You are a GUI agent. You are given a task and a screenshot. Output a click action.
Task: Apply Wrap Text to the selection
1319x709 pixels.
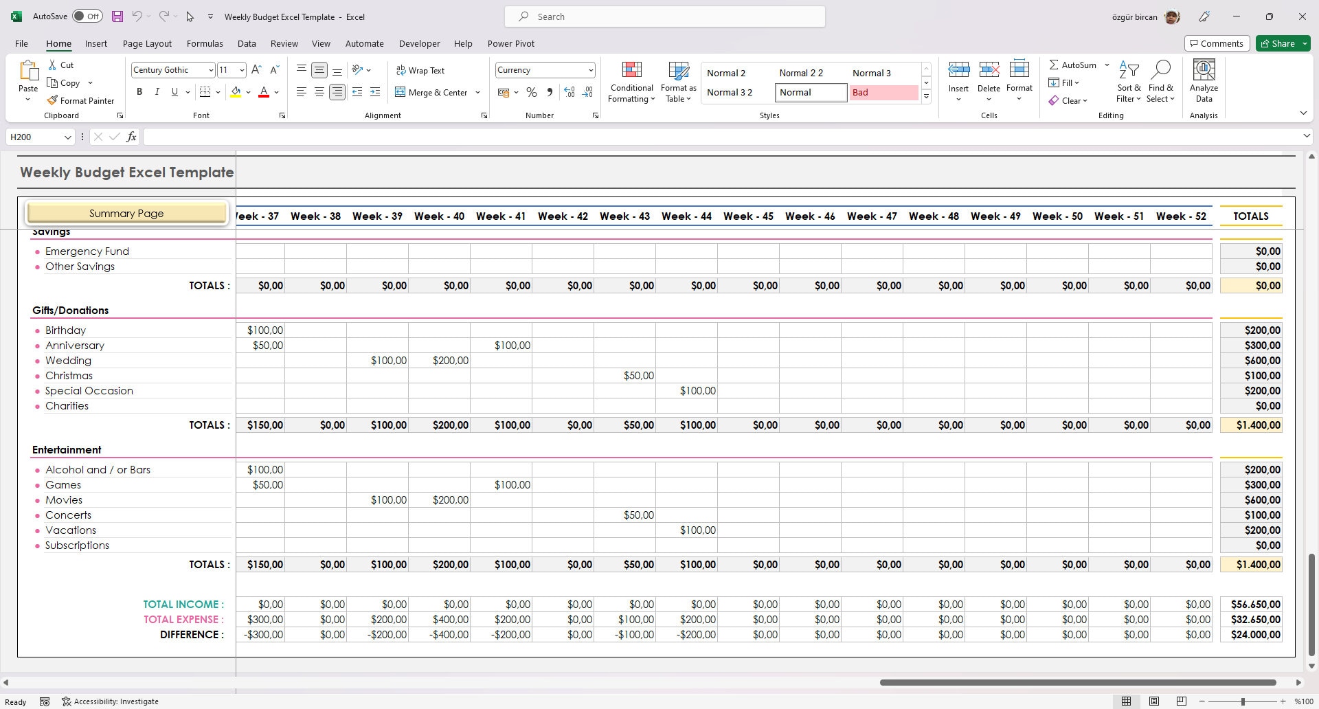point(421,70)
